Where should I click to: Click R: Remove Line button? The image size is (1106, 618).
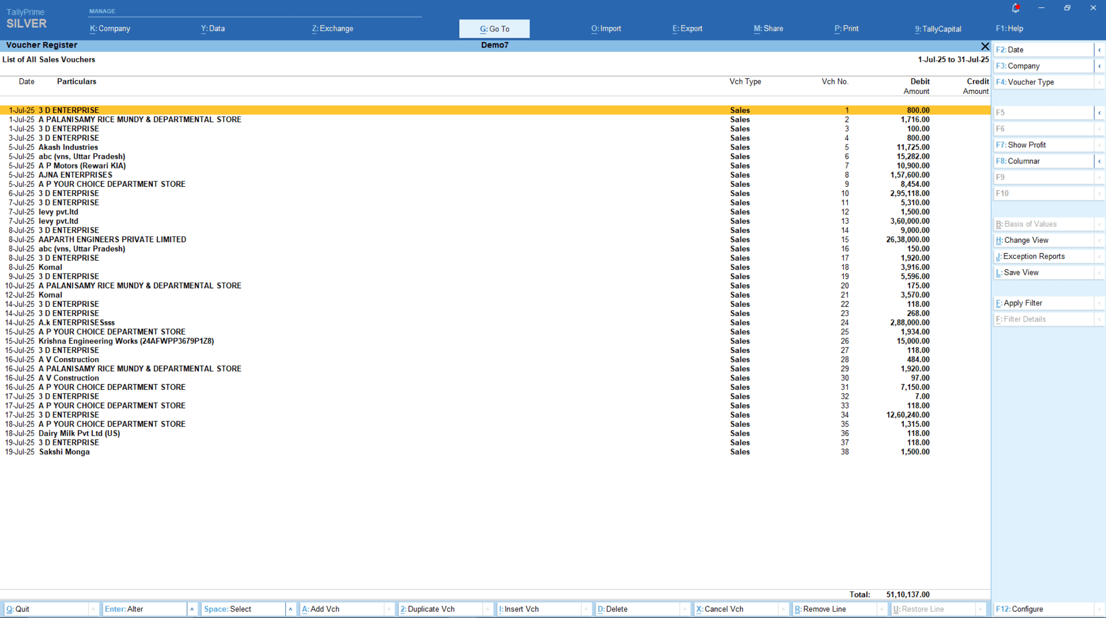click(835, 609)
